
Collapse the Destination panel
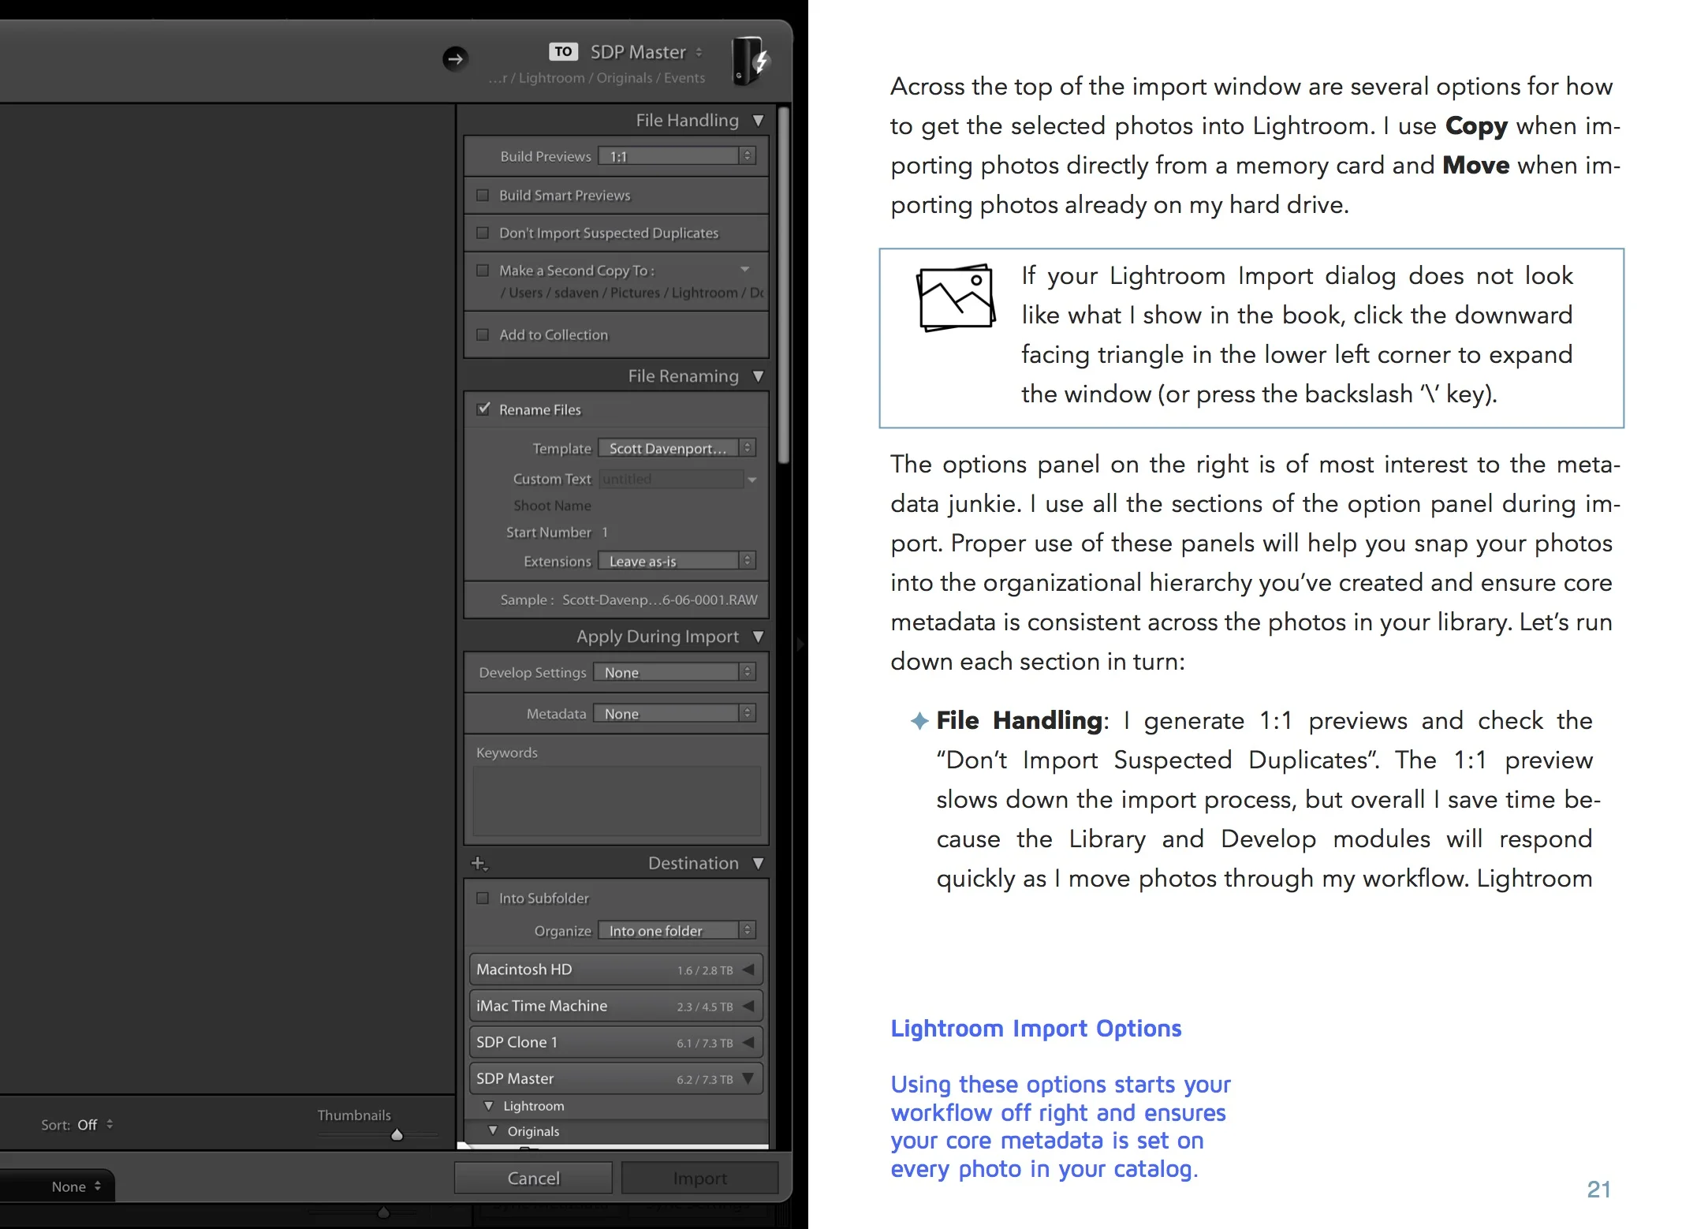[x=758, y=864]
